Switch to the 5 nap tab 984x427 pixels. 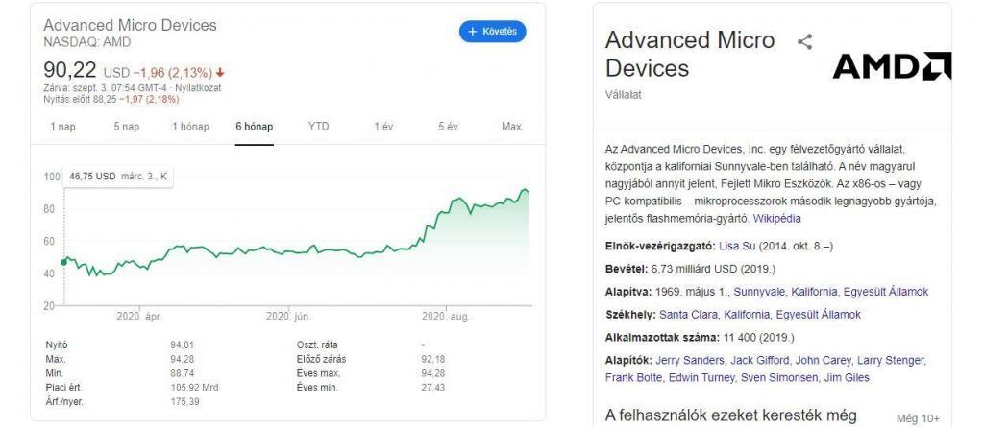tap(126, 127)
